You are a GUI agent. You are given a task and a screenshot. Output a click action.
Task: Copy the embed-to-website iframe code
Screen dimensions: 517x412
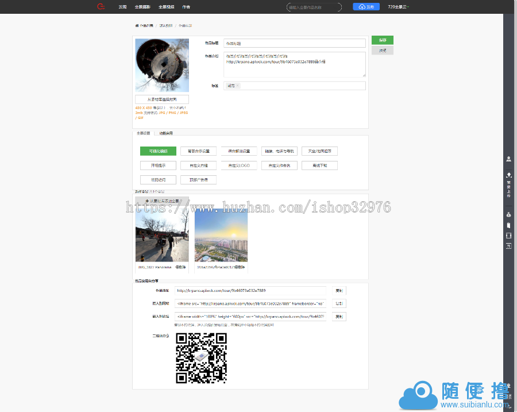(339, 303)
